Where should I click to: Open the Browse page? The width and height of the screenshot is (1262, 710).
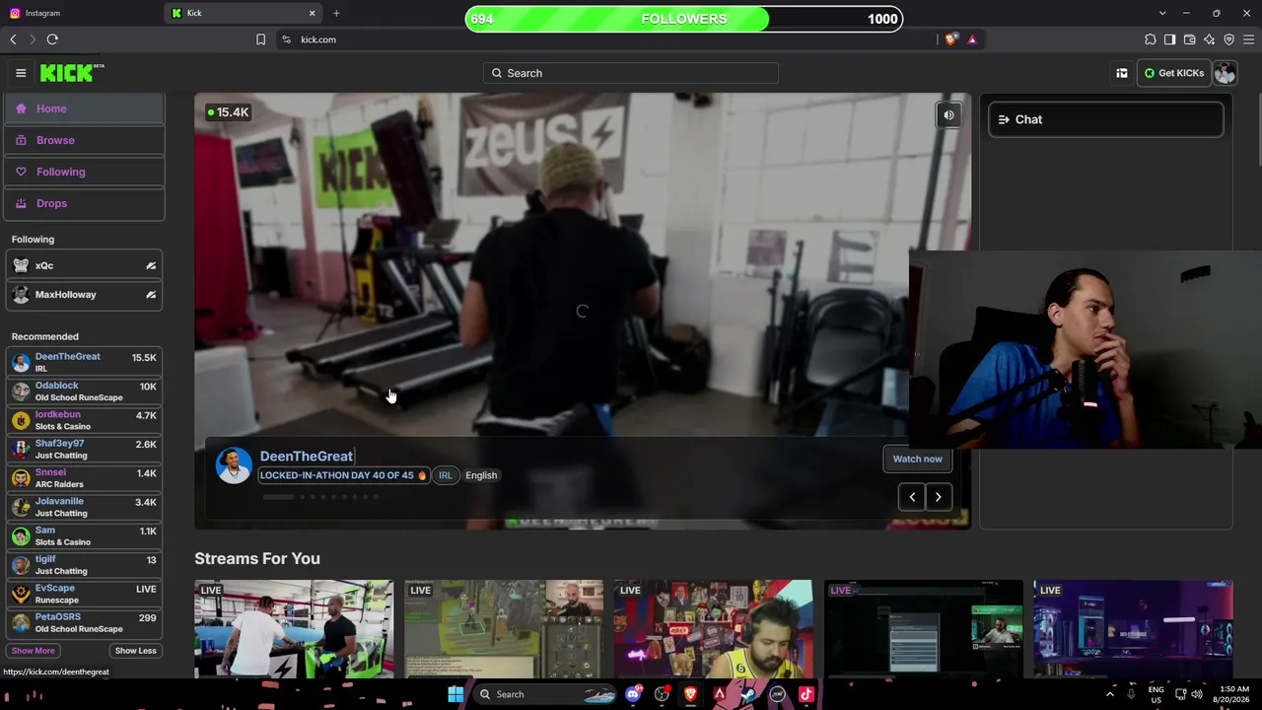coord(85,140)
